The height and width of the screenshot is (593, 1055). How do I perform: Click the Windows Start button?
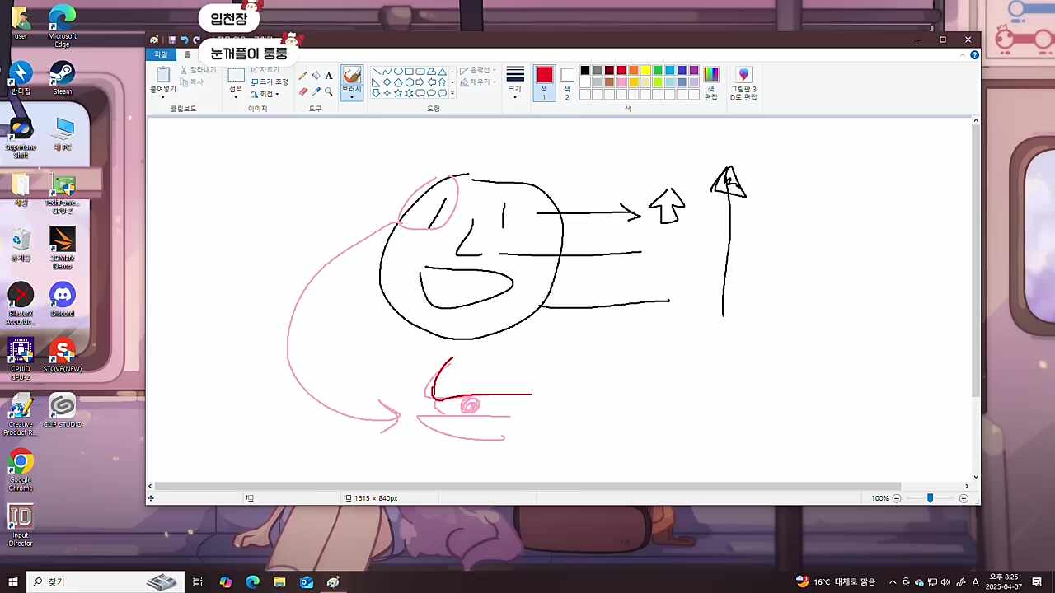coord(13,582)
